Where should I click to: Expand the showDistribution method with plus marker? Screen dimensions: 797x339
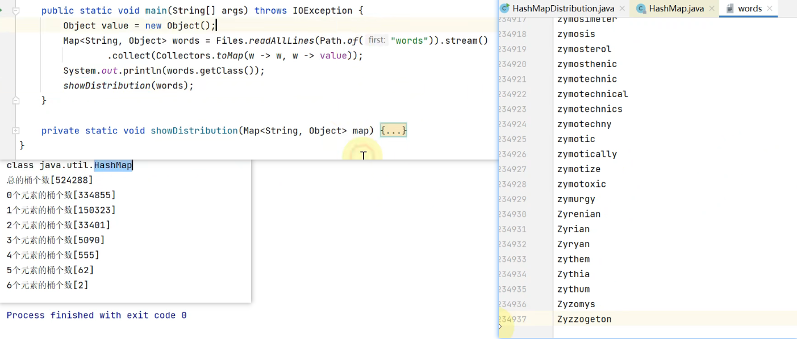coord(16,131)
